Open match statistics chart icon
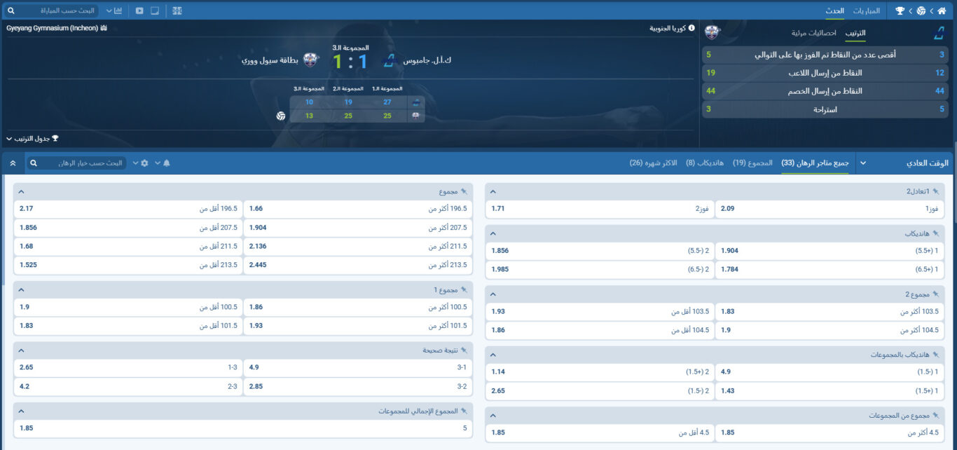 [x=119, y=11]
